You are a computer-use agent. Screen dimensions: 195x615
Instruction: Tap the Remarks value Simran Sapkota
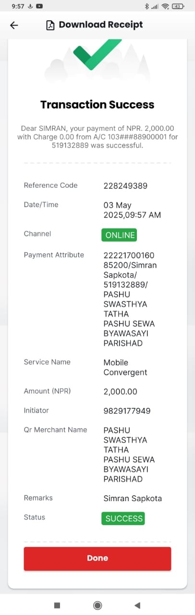tap(133, 499)
